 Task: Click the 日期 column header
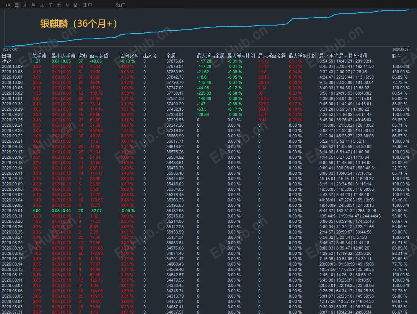pyautogui.click(x=7, y=56)
